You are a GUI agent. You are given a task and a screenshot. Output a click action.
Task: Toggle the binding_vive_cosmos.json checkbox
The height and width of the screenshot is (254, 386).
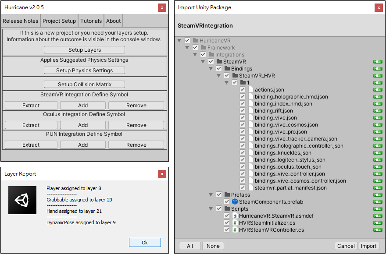(243, 125)
